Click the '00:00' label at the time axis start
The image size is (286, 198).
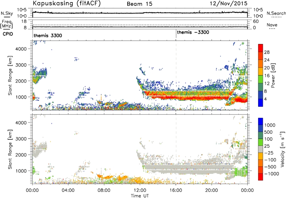(32, 190)
